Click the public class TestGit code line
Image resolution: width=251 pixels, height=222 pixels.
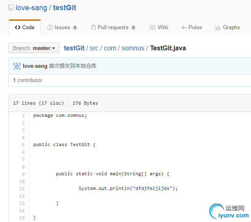tap(64, 144)
